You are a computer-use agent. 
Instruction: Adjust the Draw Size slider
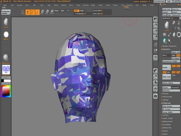click(102, 14)
